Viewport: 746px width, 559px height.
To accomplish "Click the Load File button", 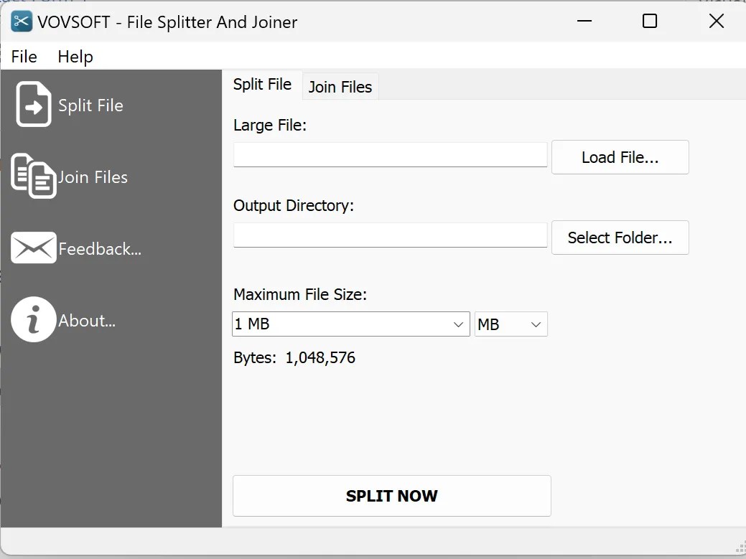I will 620,156.
